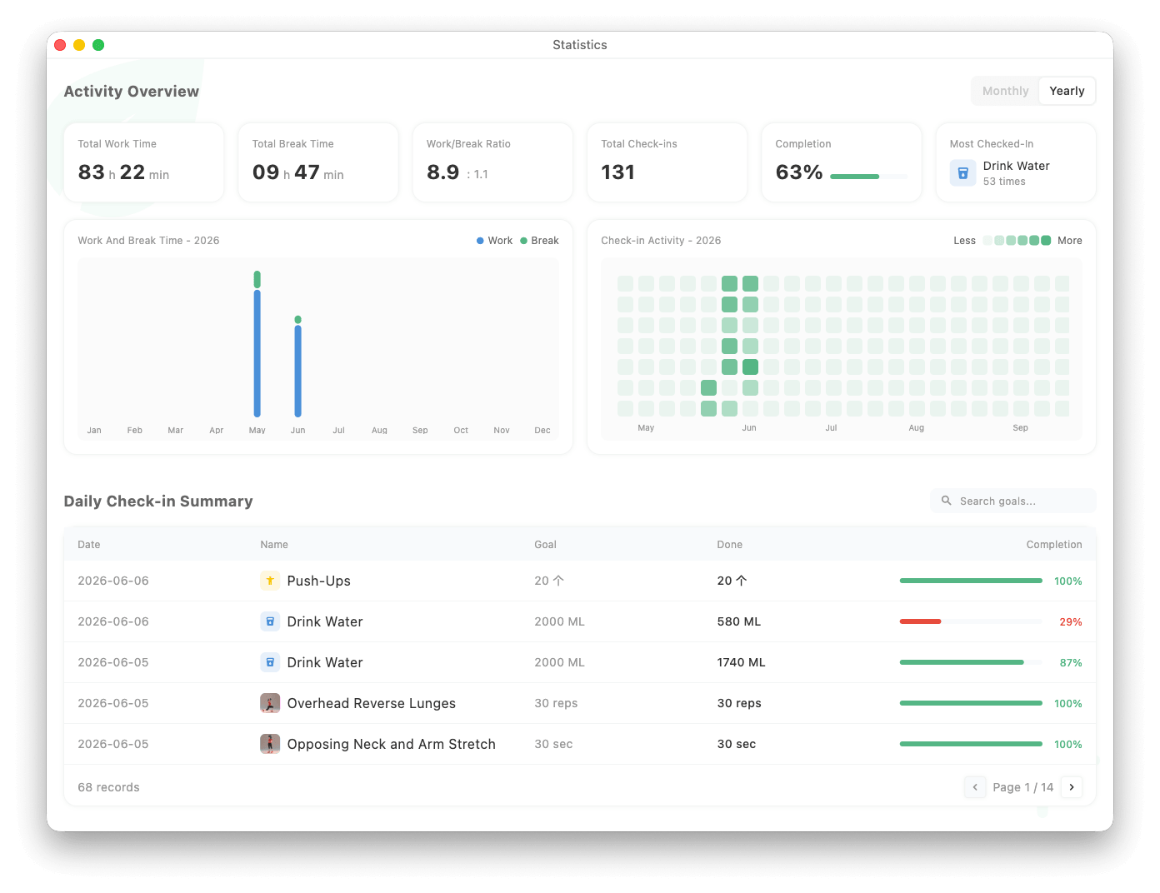Go to the previous page of records
Image resolution: width=1160 pixels, height=893 pixels.
975,787
